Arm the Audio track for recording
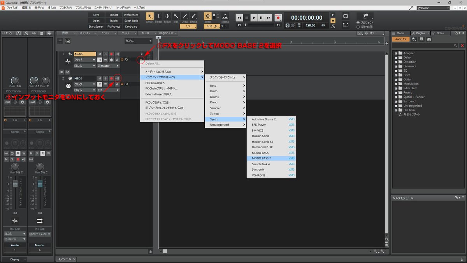The image size is (467, 263). point(111,54)
